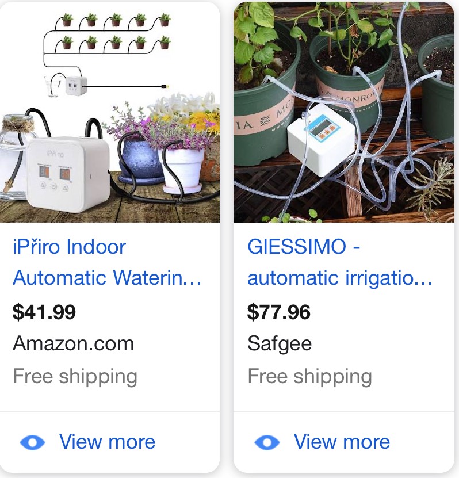The image size is (459, 478).
Task: Select the iPřiro watering system product image
Action: coord(110,112)
